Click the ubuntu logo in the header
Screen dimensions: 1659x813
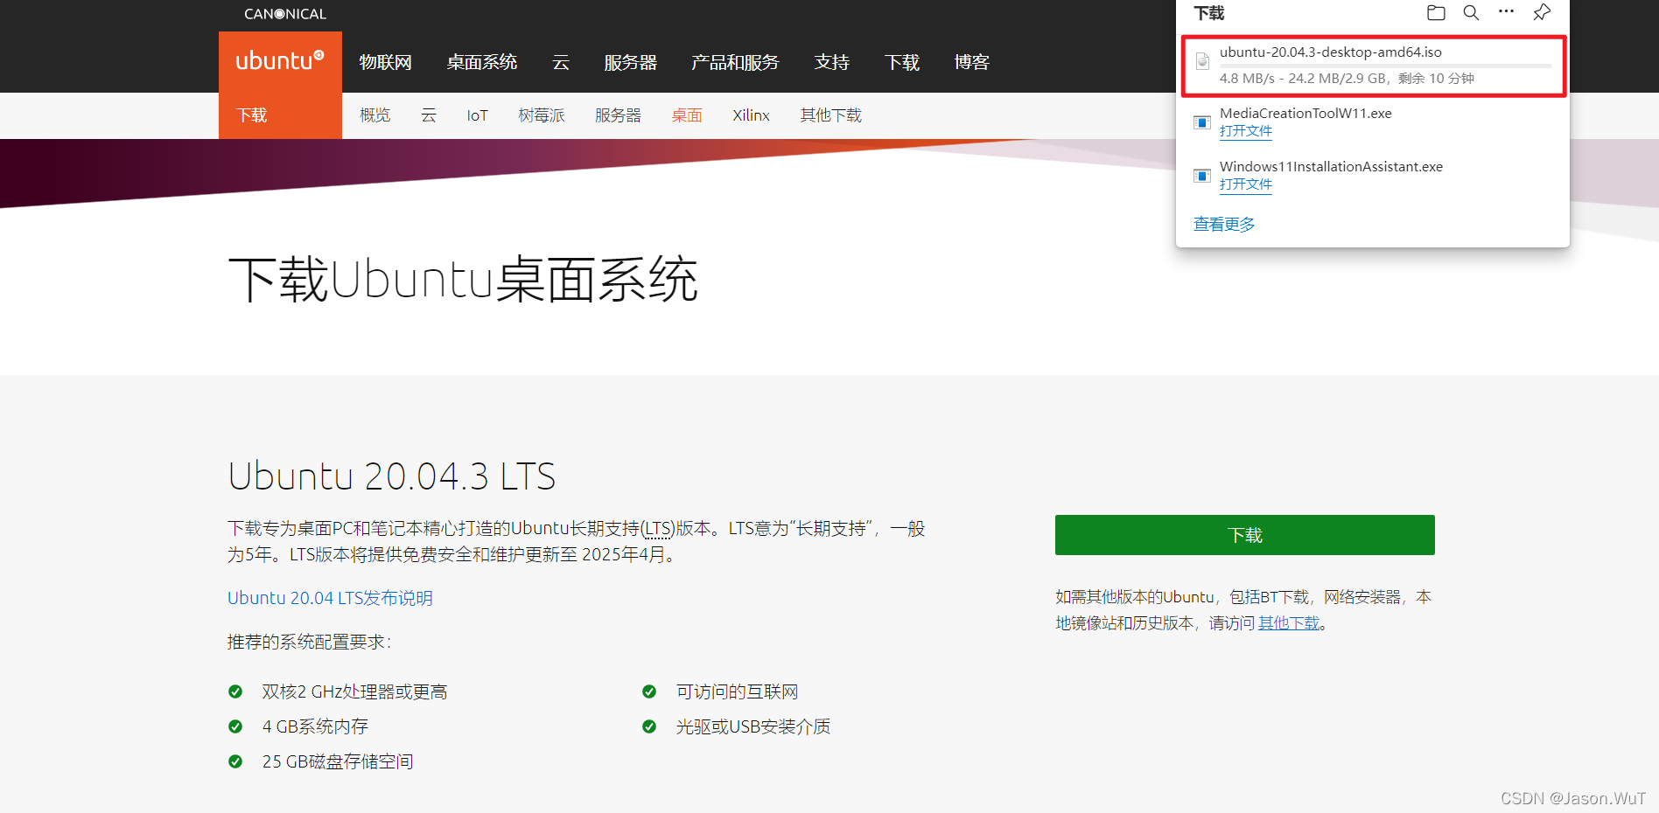[280, 61]
